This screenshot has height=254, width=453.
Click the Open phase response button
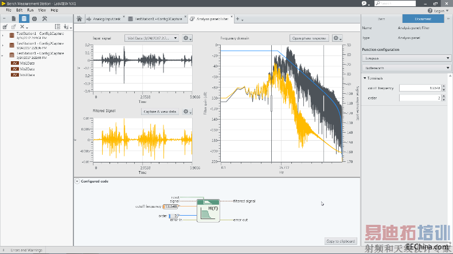[x=309, y=38]
